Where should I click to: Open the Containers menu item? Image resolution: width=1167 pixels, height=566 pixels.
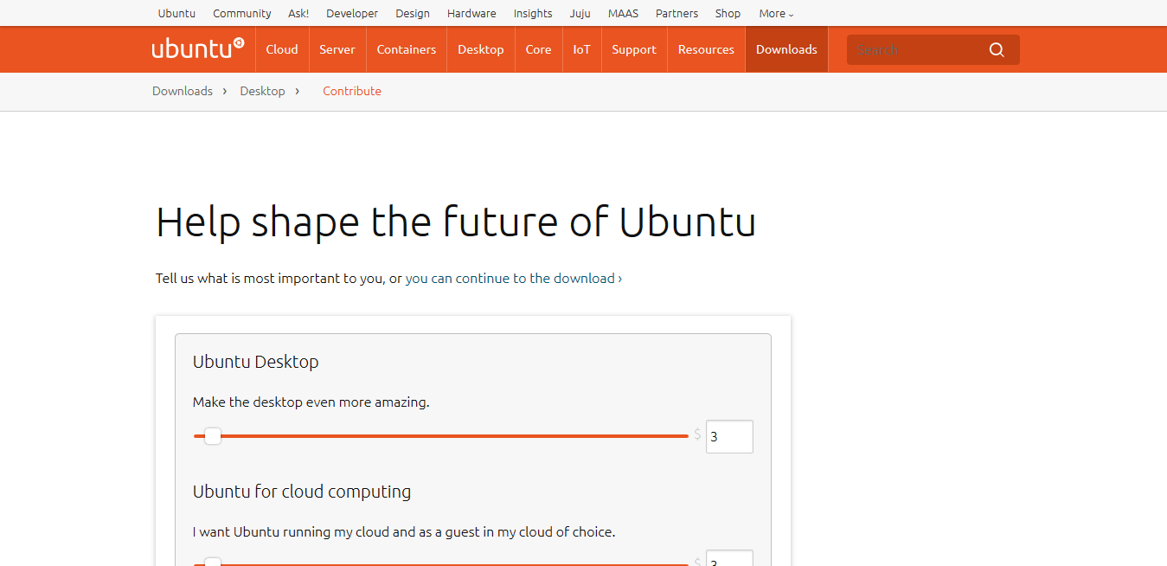coord(407,49)
